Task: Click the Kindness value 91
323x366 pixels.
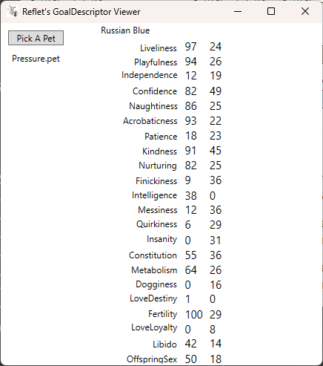Action: pos(190,151)
